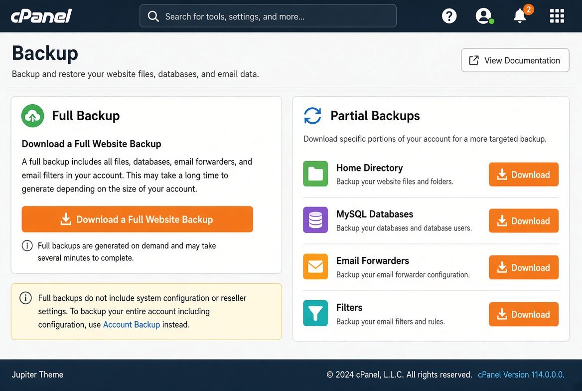Click the purple MySQL Databases icon
This screenshot has height=391, width=582.
tap(315, 219)
